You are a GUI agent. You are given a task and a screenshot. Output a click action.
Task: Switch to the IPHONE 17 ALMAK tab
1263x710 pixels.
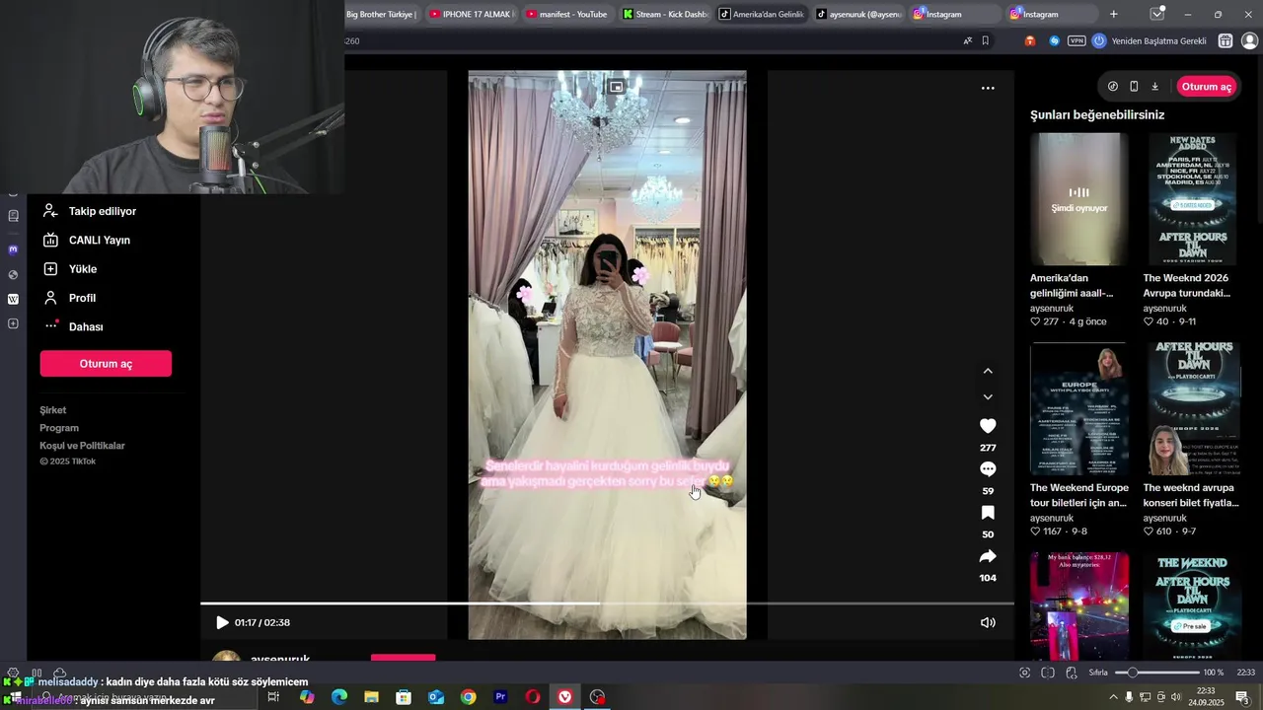click(471, 14)
